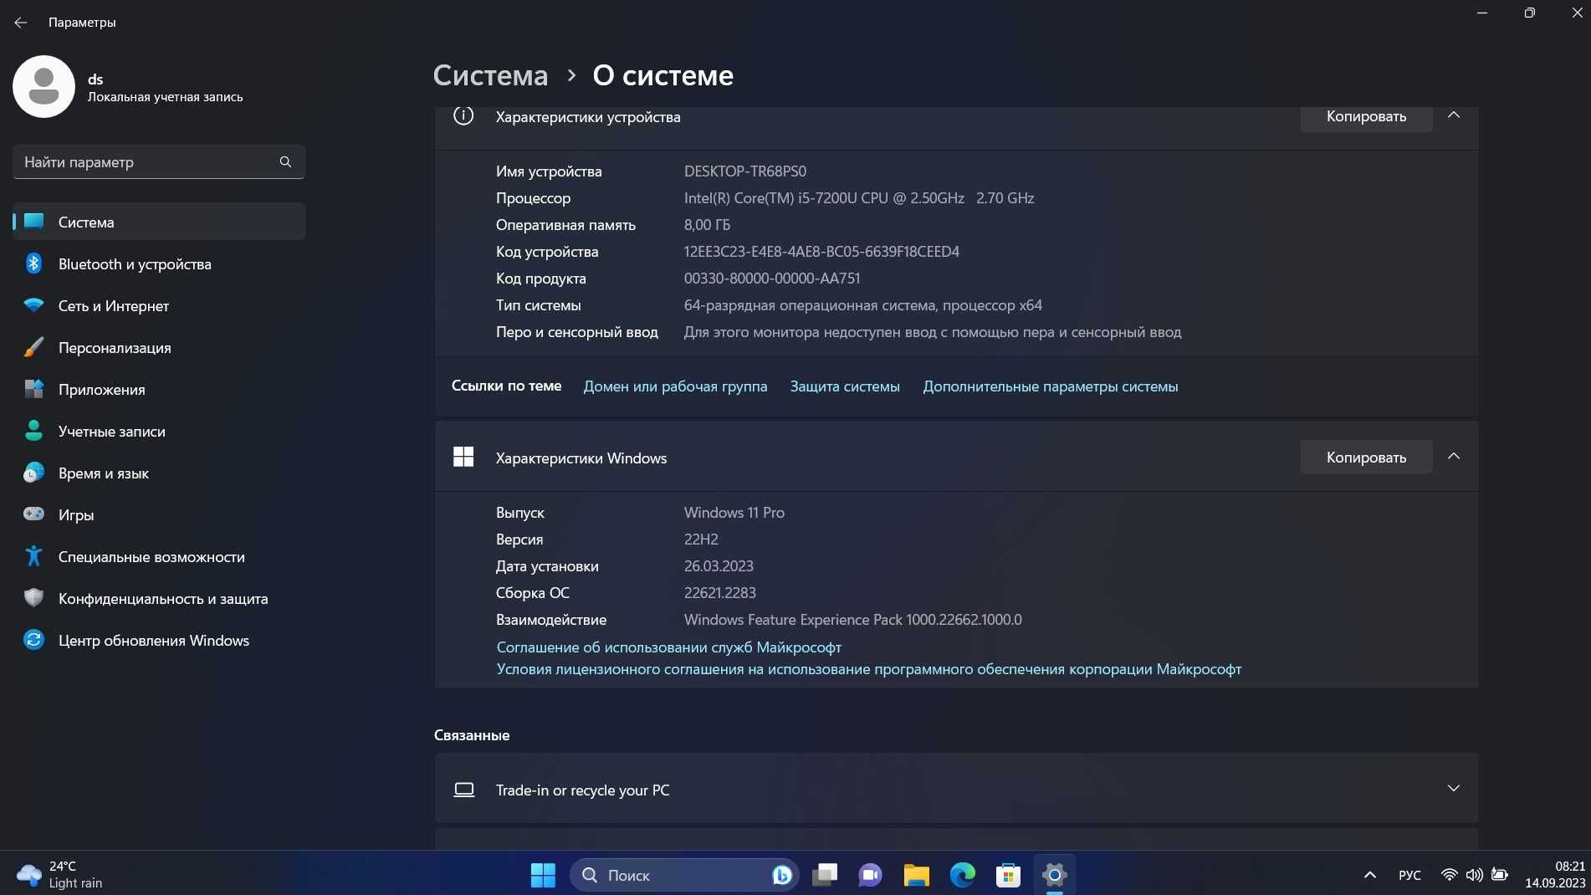Open Конфиденциальность и защита section
Screen dimensions: 1591x895
159,598
